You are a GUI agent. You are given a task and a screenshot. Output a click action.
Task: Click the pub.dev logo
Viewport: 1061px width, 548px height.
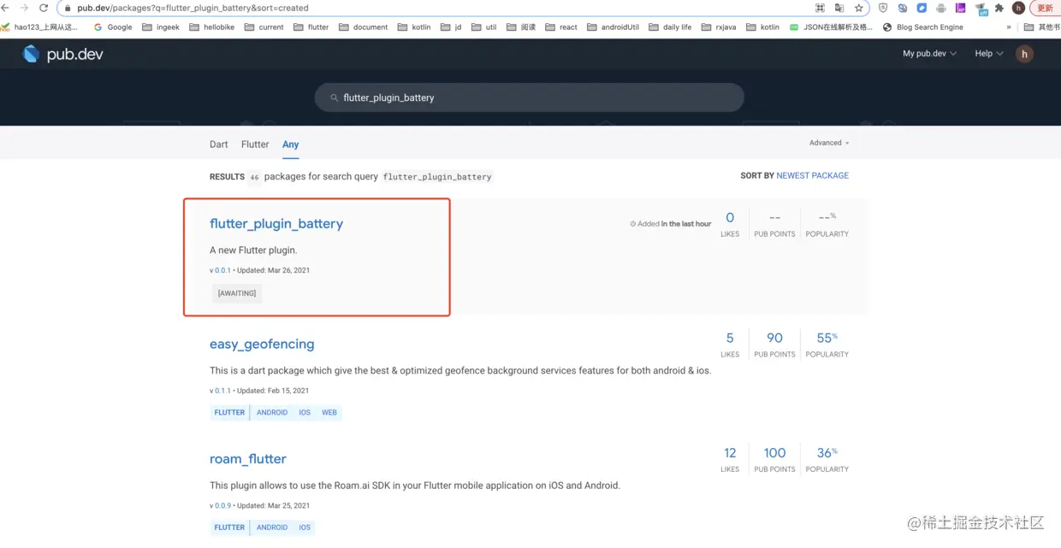click(x=62, y=54)
